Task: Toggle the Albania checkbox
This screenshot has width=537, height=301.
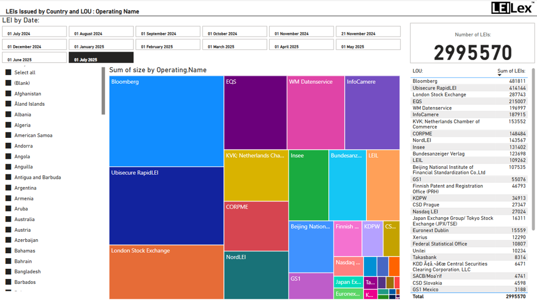Action: [x=9, y=114]
